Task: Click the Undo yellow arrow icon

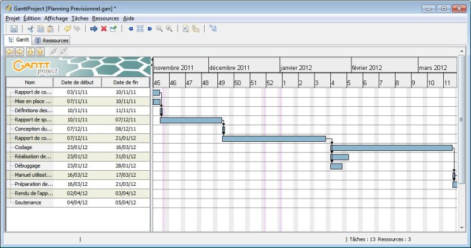Action: pyautogui.click(x=68, y=29)
